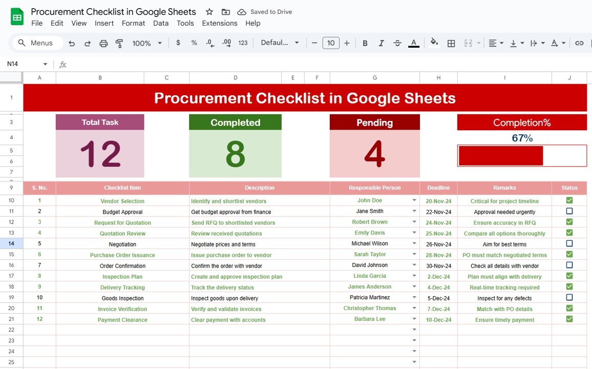Click the formula bar input area
Viewport: 592px width, 369px height.
click(328, 64)
